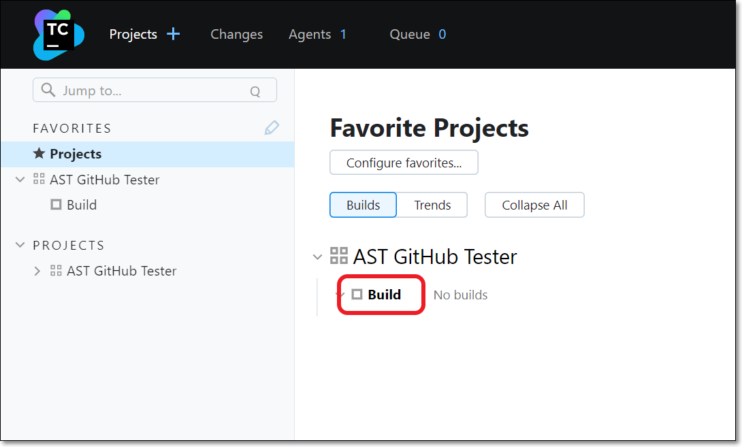Screen dimensions: 742x447
Task: Open Agents in top navigation
Action: [310, 34]
